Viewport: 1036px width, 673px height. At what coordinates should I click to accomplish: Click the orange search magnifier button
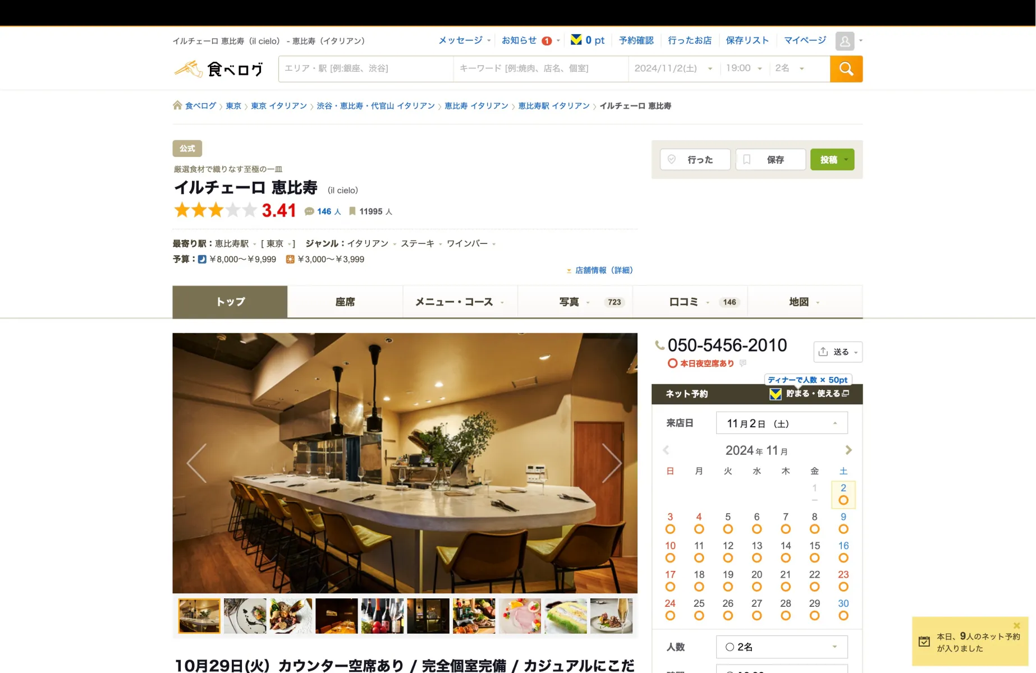(x=846, y=69)
